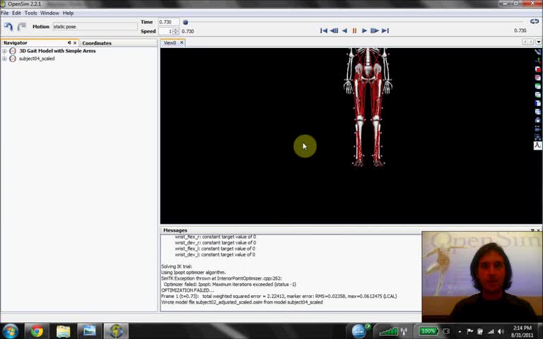Click the OPTIMIZATION FAILED message line
The width and height of the screenshot is (543, 339).
point(187,290)
